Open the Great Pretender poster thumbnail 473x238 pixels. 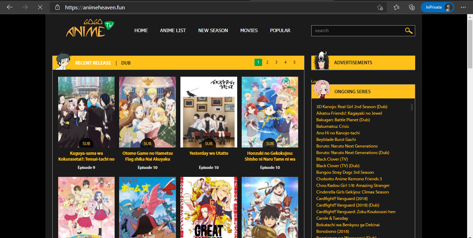[209, 207]
